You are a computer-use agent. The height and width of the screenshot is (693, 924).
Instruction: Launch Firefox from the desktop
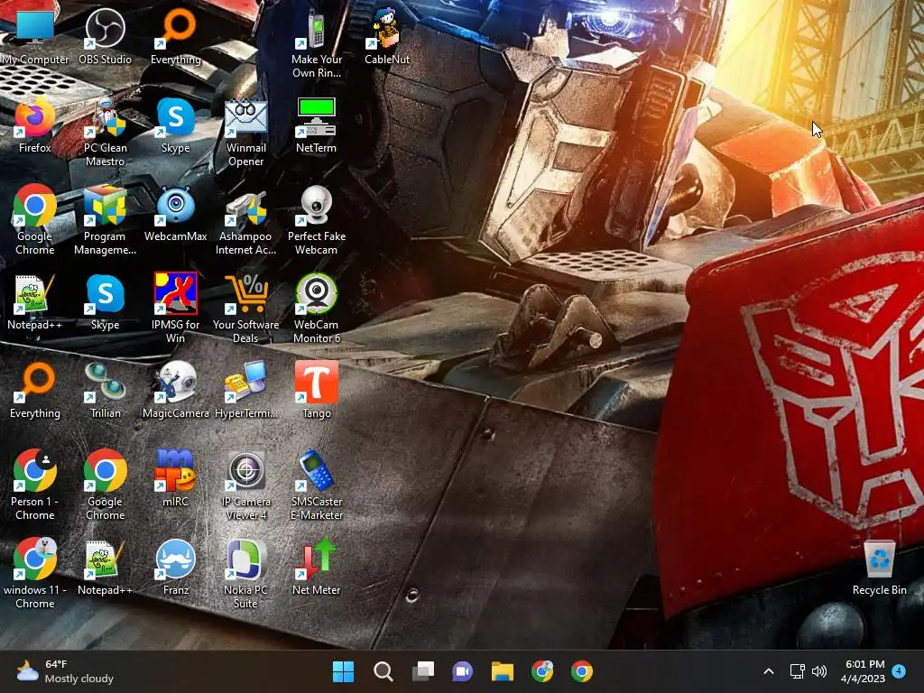35,125
